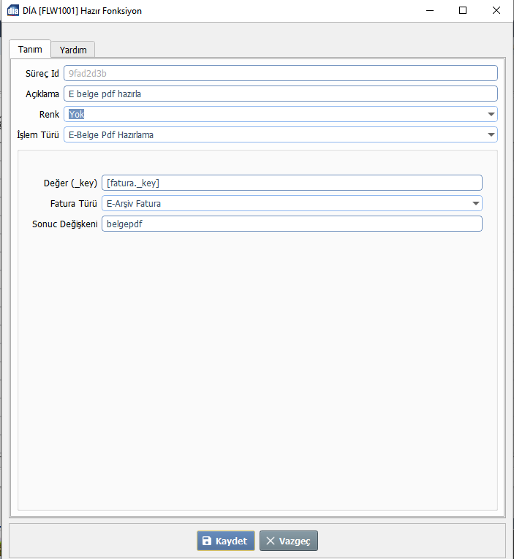Switch to the Tanım tab

[30, 49]
